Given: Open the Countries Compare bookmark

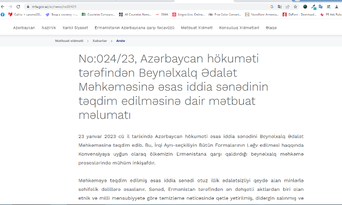Looking at the screenshot, I should [98, 15].
